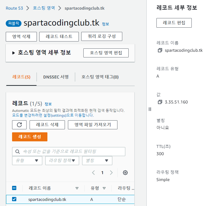Go to next page of records
218x206 pixels.
click(x=111, y=173)
